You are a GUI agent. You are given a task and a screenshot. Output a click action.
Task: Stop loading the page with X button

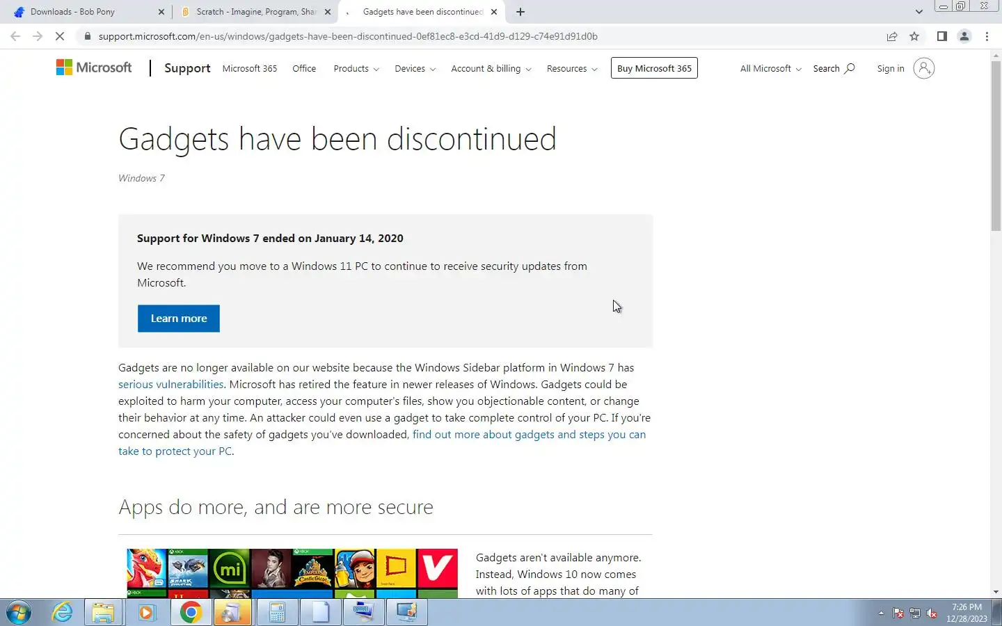[60, 36]
